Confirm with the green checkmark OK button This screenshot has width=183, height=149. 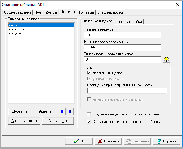point(79,141)
